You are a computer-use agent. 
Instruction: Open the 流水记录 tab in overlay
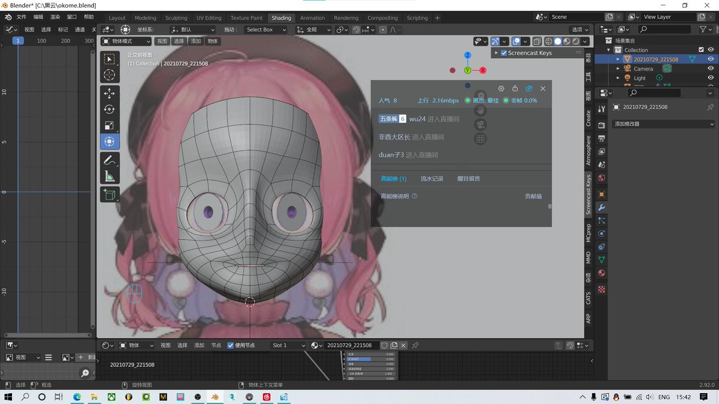tap(431, 178)
